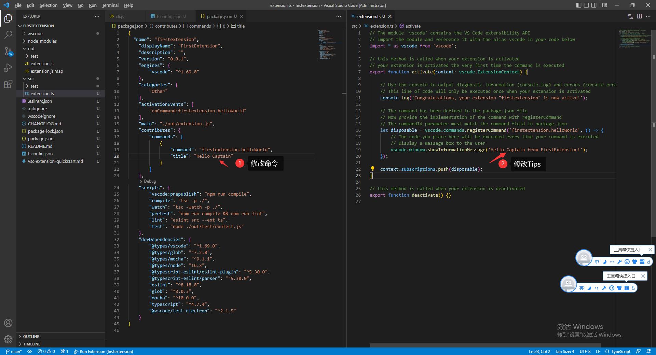
Task: Open the Extensions view
Action: tap(8, 84)
